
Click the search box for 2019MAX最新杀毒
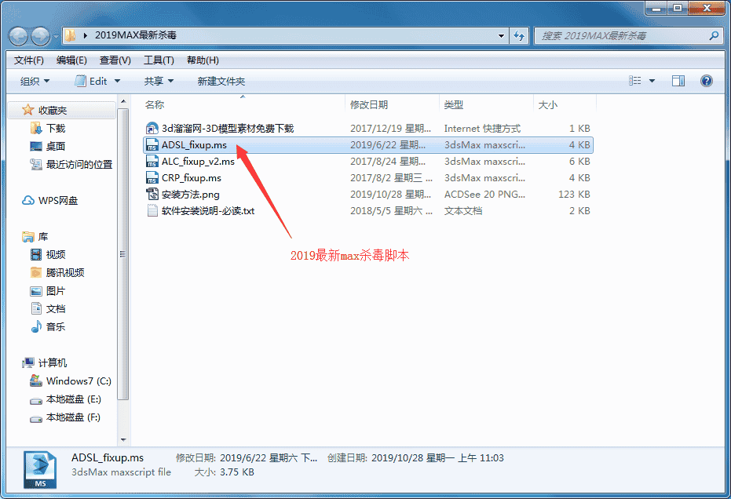click(x=624, y=36)
